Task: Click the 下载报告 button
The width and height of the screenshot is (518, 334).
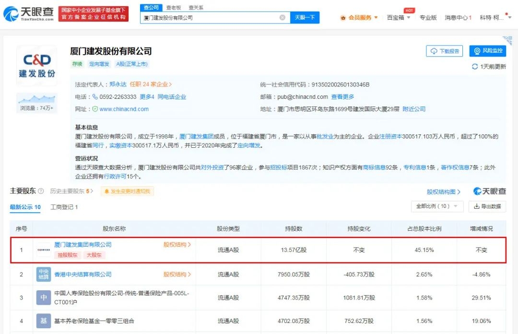Action: pos(444,51)
